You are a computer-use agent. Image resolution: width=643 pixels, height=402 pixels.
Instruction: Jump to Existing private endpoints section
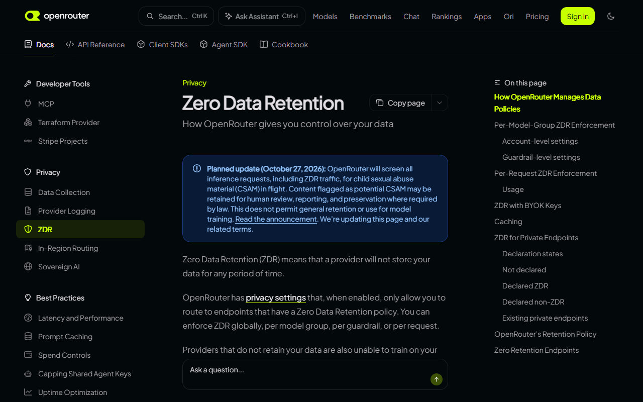click(x=545, y=318)
